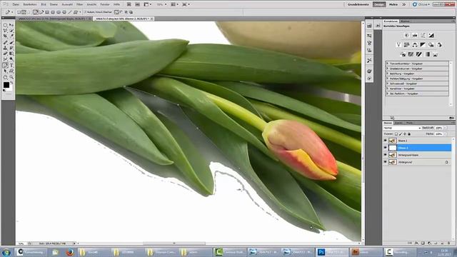This screenshot has width=457, height=257.
Task: Hide the Ebene 1 layer
Action: pos(385,141)
